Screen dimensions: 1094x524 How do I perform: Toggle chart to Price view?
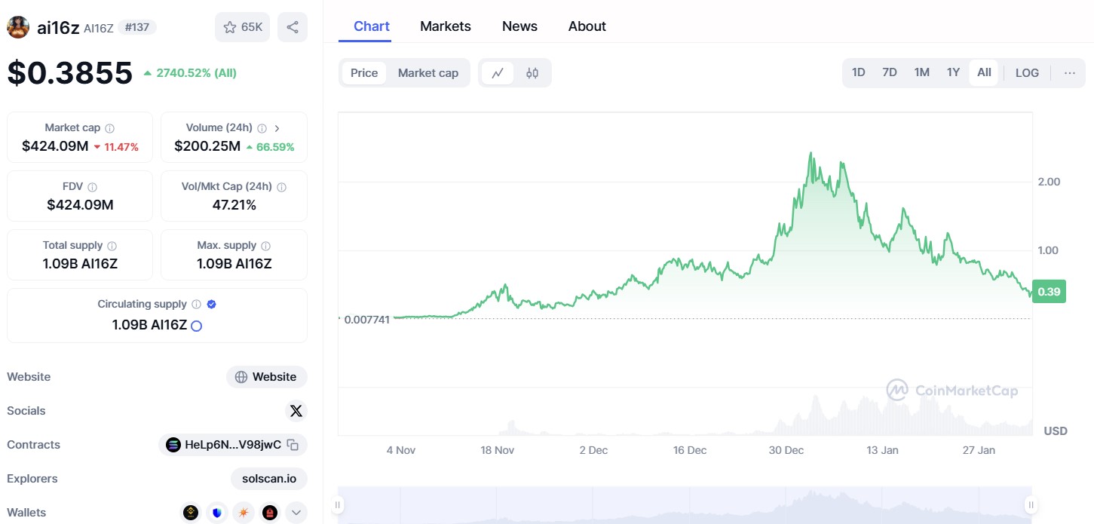coord(364,73)
